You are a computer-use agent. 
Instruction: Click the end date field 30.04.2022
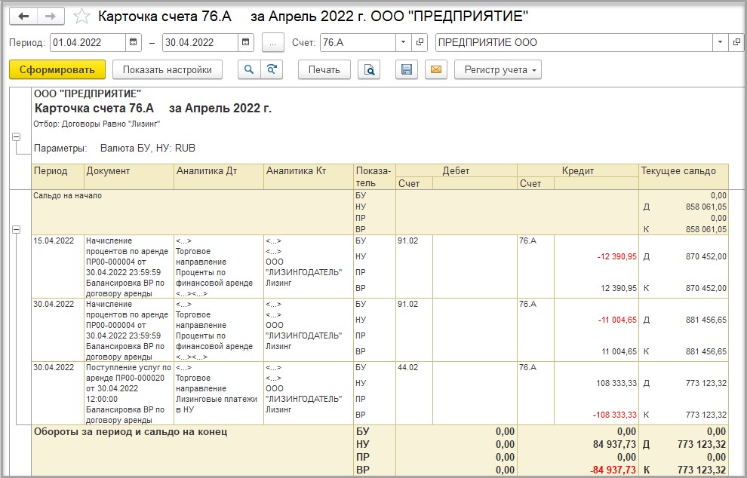point(200,42)
